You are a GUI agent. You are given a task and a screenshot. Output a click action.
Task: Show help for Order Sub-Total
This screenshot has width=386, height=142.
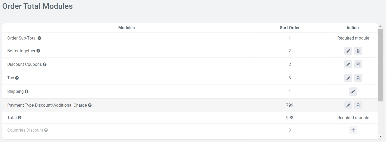point(39,38)
